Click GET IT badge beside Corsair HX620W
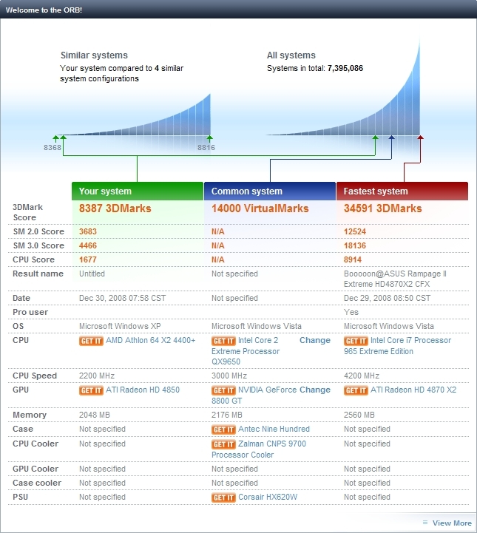This screenshot has width=477, height=533. pyautogui.click(x=223, y=498)
